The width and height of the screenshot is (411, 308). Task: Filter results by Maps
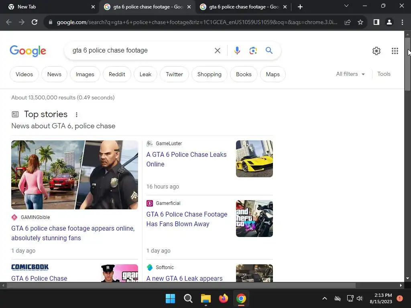(x=273, y=74)
